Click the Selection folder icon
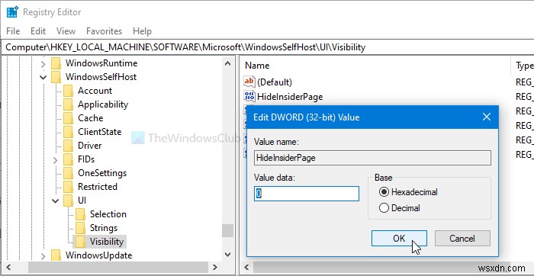534x276 pixels. coord(80,214)
